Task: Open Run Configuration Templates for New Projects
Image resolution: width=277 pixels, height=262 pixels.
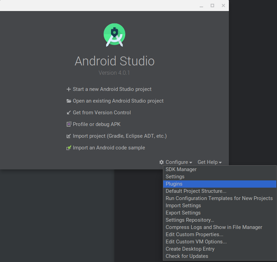Action: point(220,198)
